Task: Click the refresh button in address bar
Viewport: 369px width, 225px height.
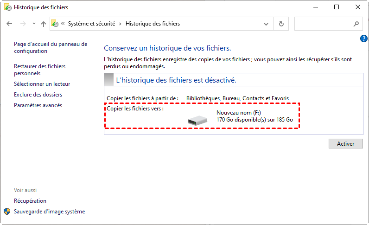Action: (x=281, y=24)
